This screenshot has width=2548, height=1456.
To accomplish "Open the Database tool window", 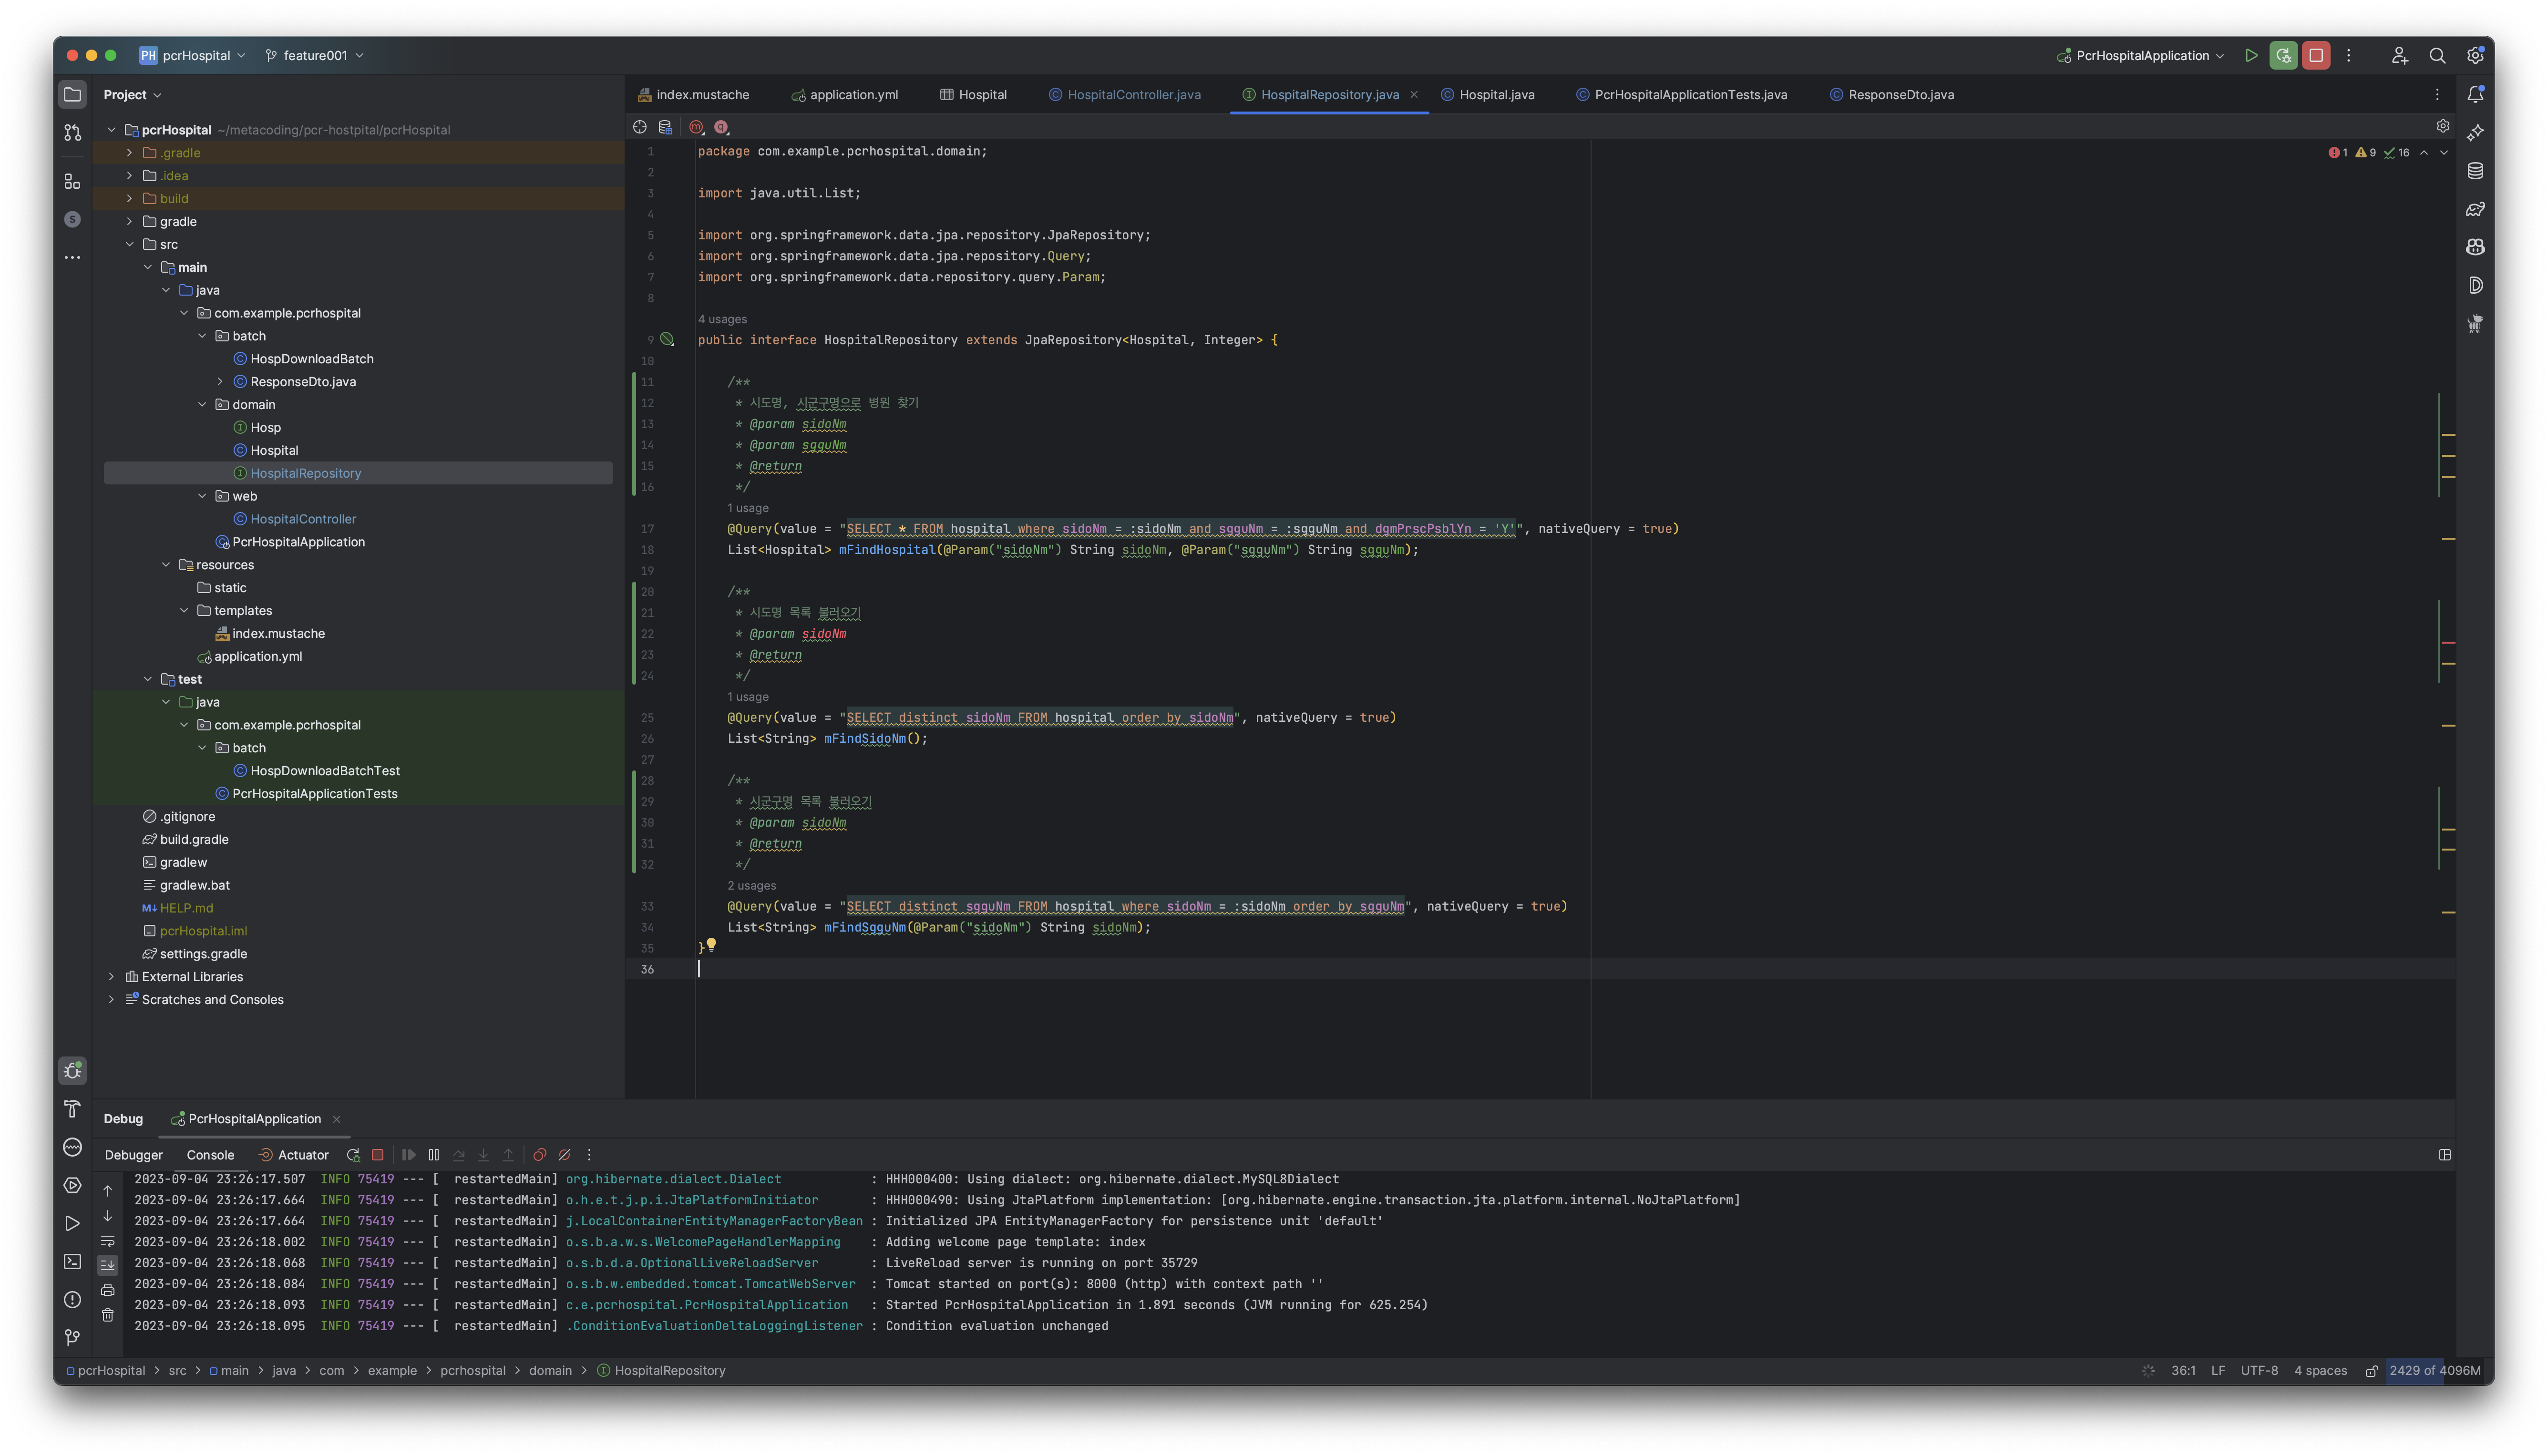I will point(2475,171).
